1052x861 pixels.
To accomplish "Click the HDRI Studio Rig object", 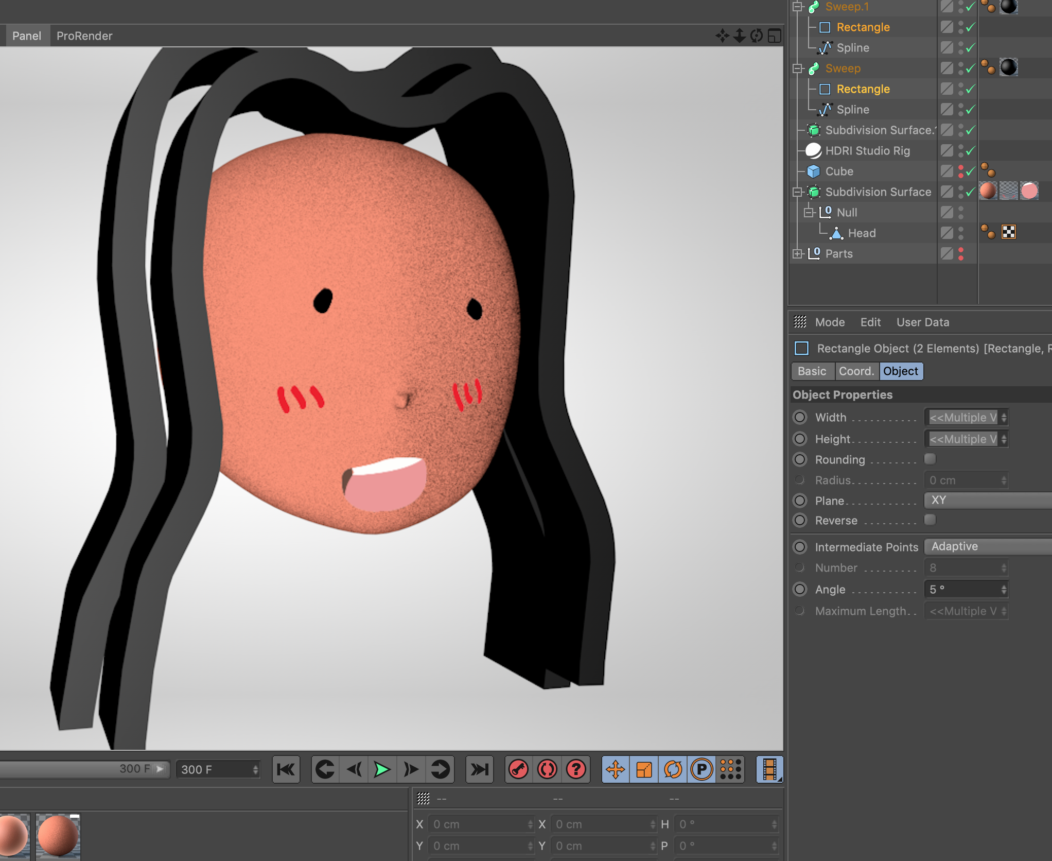I will [x=867, y=151].
